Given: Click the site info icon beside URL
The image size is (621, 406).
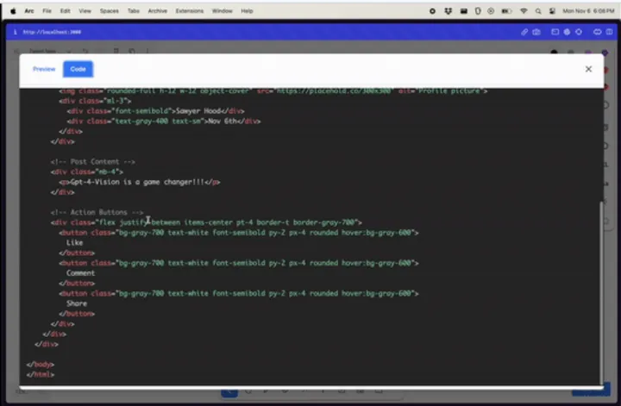Looking at the screenshot, I should point(16,32).
